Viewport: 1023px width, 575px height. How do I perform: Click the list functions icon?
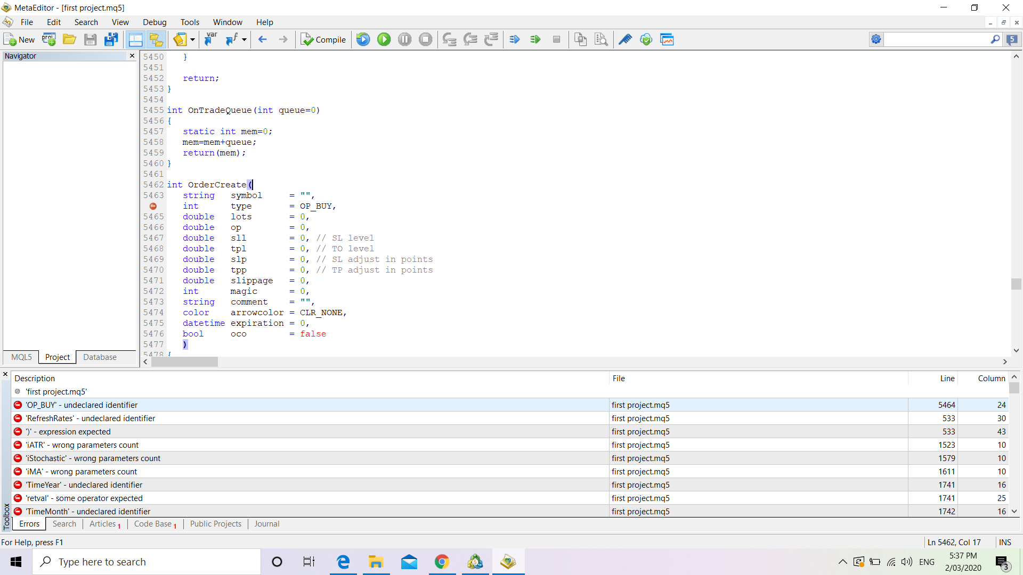pos(232,39)
